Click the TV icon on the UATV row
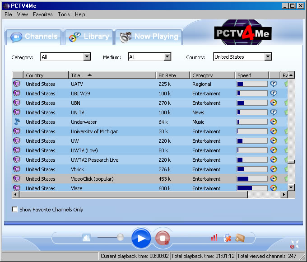The height and width of the screenshot is (262, 307). (x=17, y=84)
